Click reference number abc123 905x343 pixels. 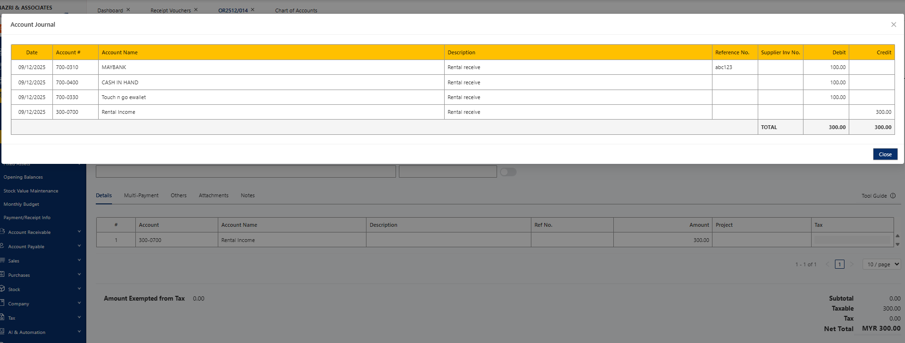click(723, 68)
